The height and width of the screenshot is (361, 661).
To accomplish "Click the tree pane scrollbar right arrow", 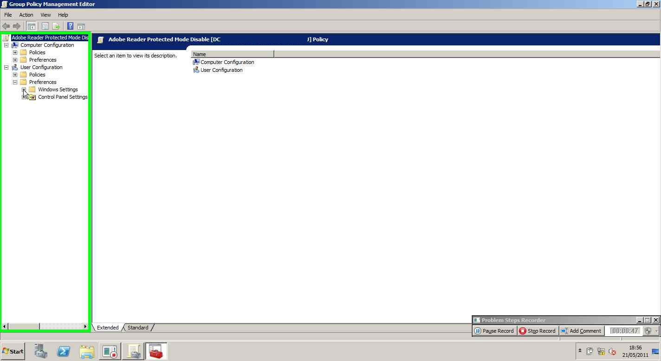I will coord(85,327).
